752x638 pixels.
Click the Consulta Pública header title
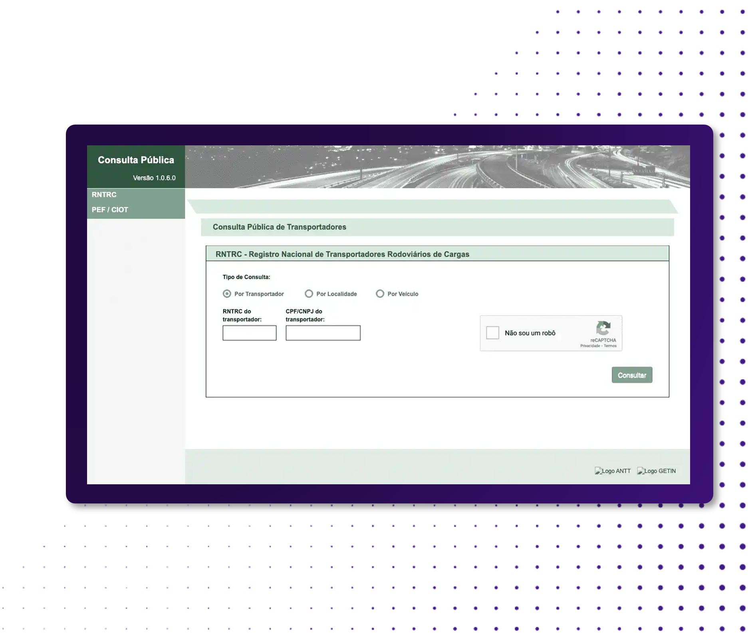coord(136,160)
